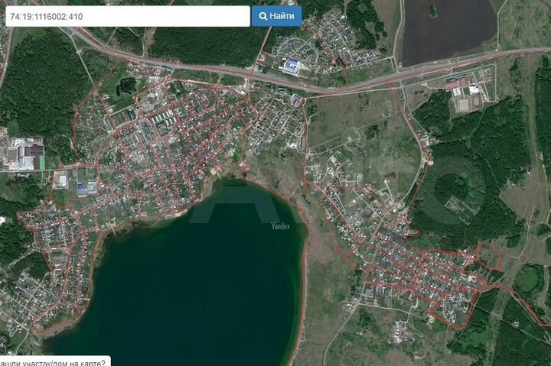Screen dimensions: 551x366
Task: Open the 'Нашли участок/дом на карте?' prompt
Action: 54,361
